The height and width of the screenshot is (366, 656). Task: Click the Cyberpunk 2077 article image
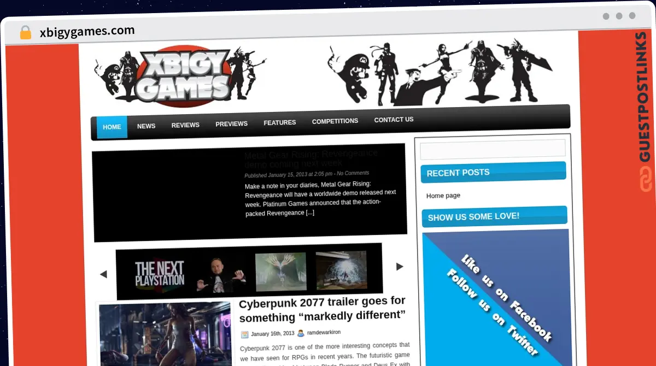(165, 333)
